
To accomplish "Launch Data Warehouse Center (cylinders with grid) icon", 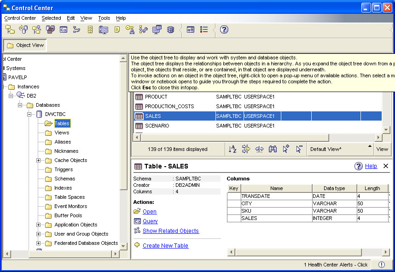I will pos(50,30).
